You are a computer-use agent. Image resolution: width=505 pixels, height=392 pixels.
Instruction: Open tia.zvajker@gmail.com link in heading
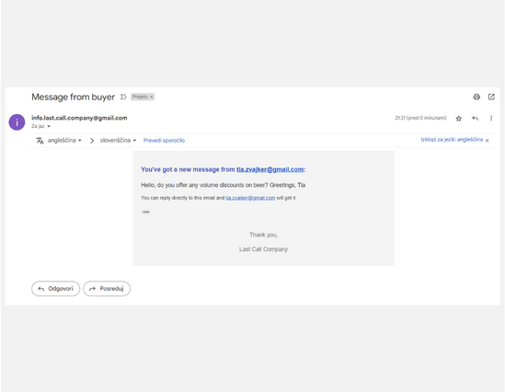(x=270, y=169)
